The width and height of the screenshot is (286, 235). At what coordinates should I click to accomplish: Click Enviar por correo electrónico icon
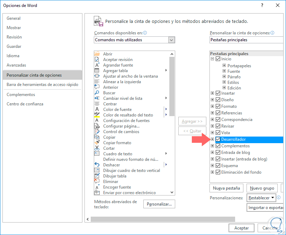tap(97, 192)
